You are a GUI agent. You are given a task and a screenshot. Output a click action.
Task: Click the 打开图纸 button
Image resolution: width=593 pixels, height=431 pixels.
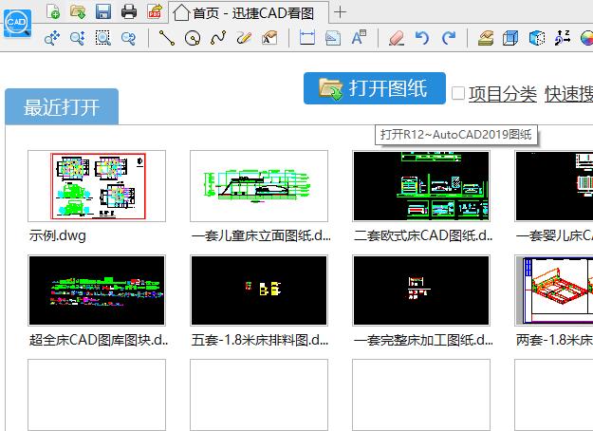(375, 88)
